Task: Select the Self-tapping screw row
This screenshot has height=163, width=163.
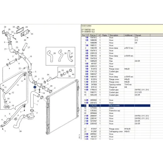Action: pos(116,131)
